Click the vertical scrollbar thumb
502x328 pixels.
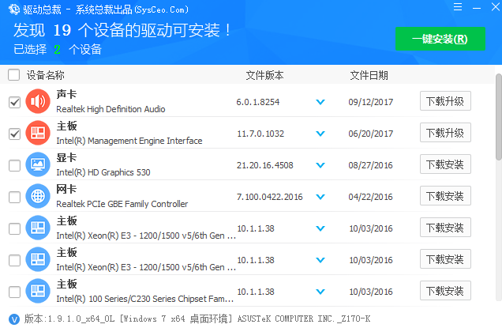pos(499,117)
